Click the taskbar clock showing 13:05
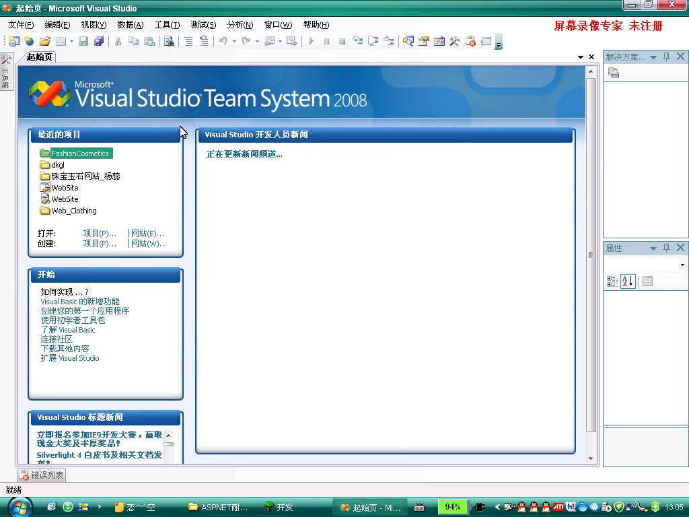The height and width of the screenshot is (517, 689). pyautogui.click(x=674, y=508)
